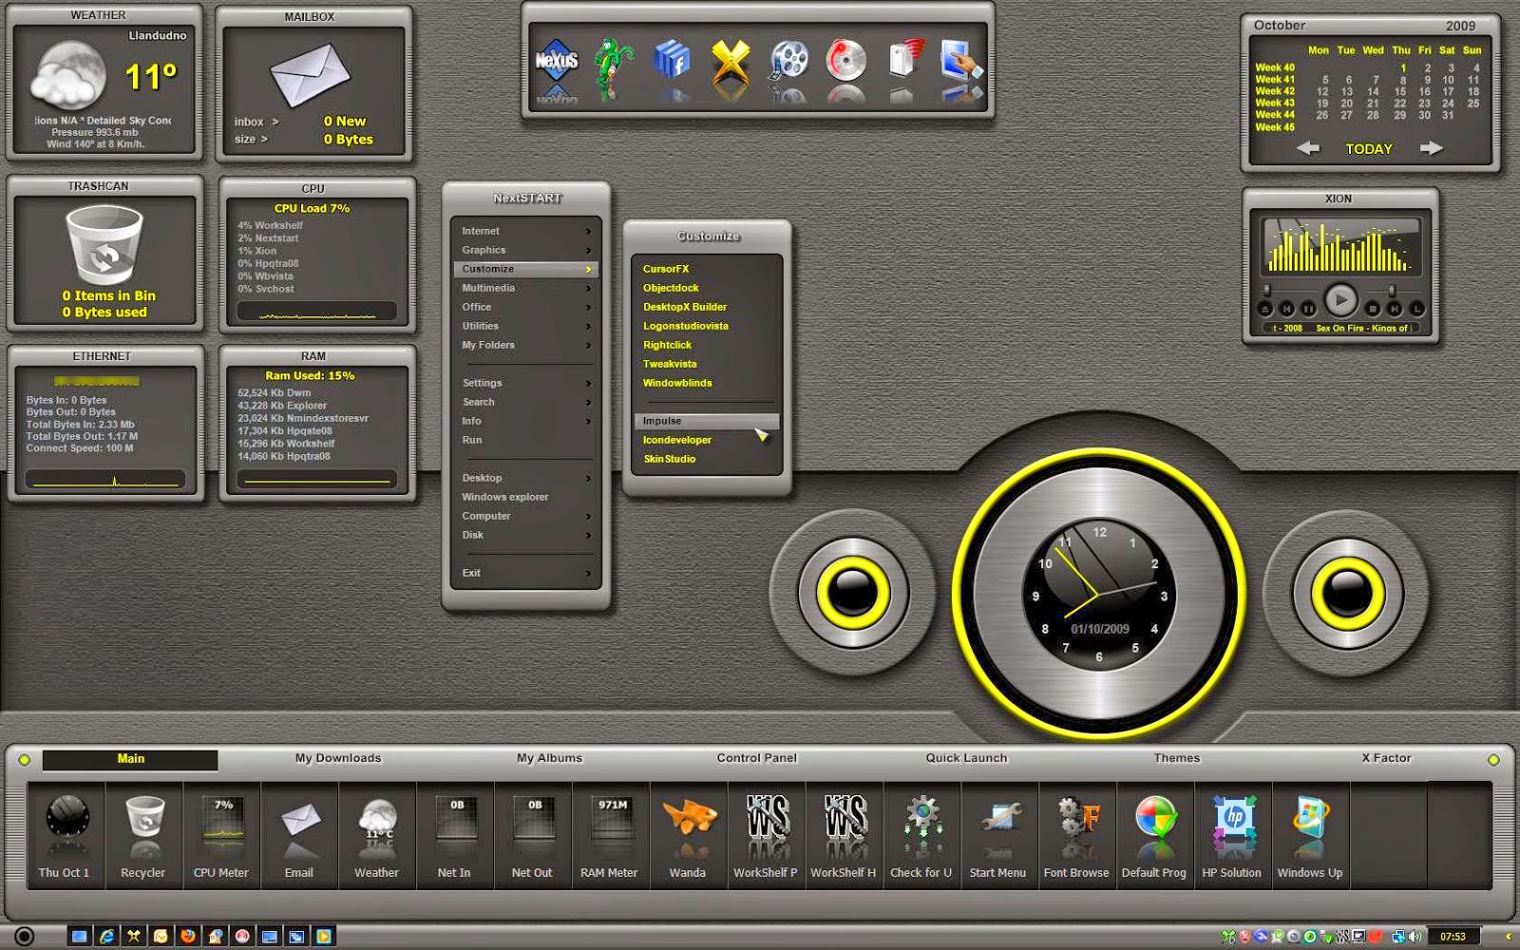This screenshot has width=1520, height=950.
Task: Expand the Desktop submenu
Action: point(525,478)
